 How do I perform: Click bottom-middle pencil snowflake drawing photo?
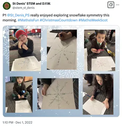tap(58, 94)
